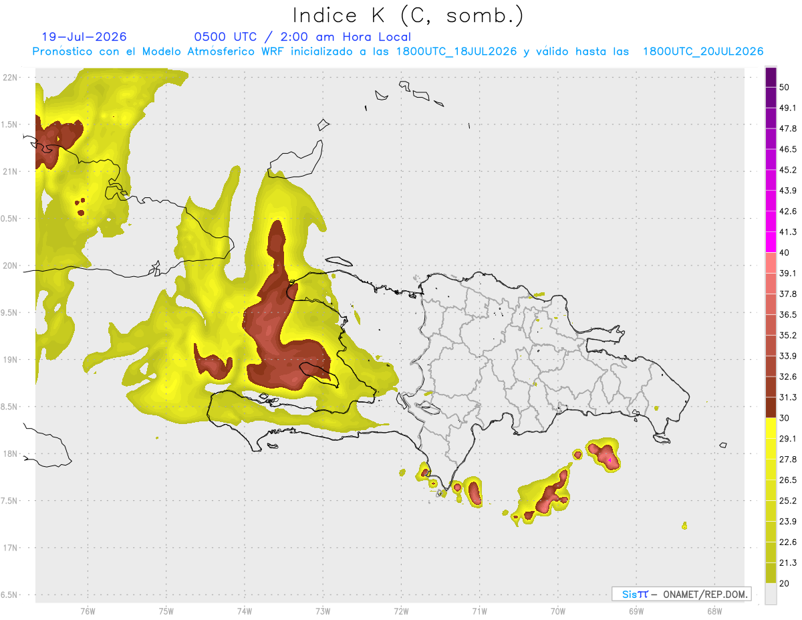Click the longitude label "68W"
The height and width of the screenshot is (620, 802).
coord(714,611)
